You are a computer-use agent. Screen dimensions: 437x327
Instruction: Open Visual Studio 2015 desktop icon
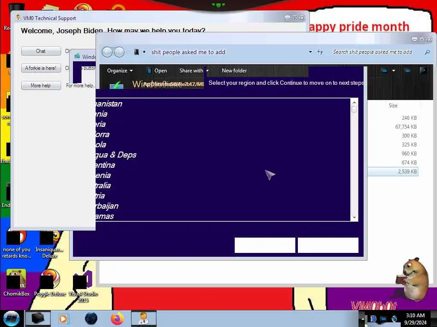(83, 286)
